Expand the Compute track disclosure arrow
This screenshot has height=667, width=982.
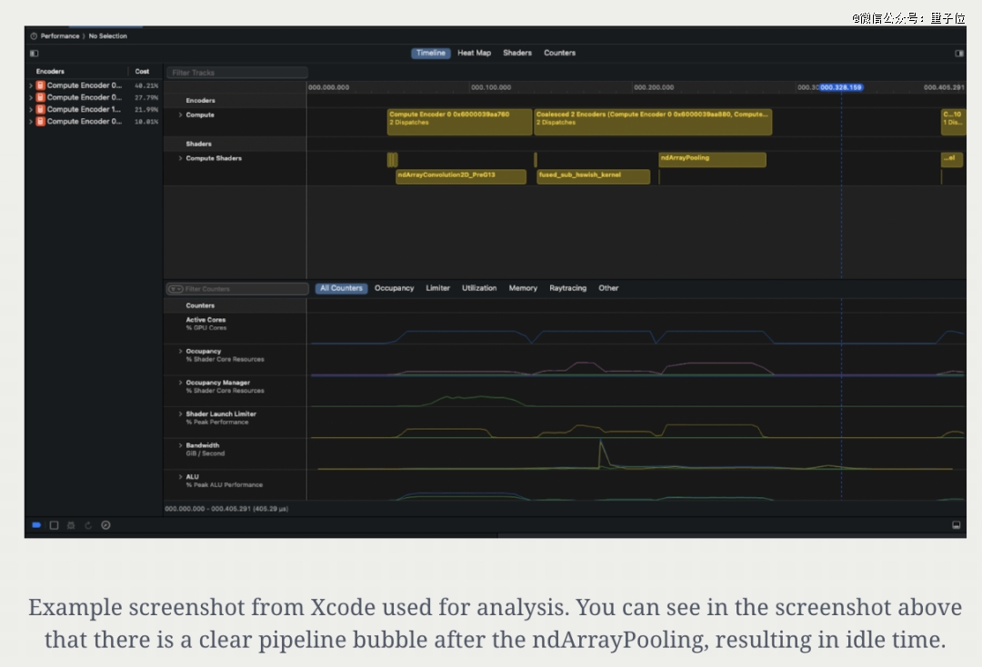pyautogui.click(x=180, y=115)
